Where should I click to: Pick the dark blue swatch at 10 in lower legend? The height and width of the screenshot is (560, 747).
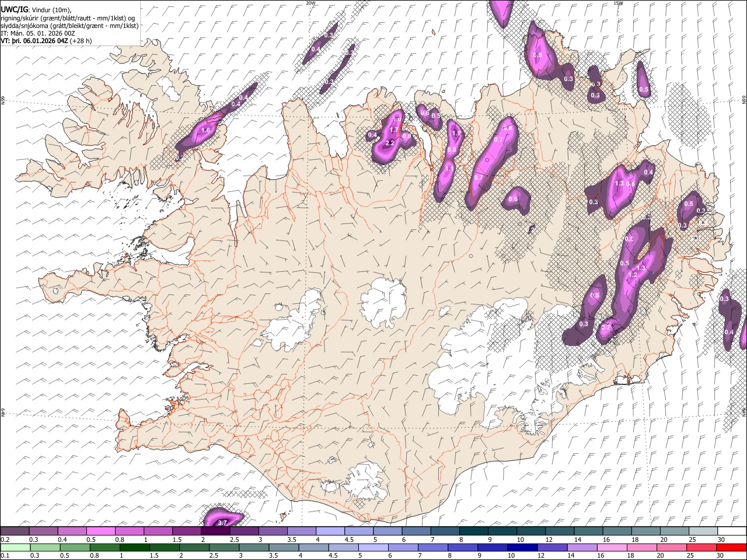click(x=522, y=547)
